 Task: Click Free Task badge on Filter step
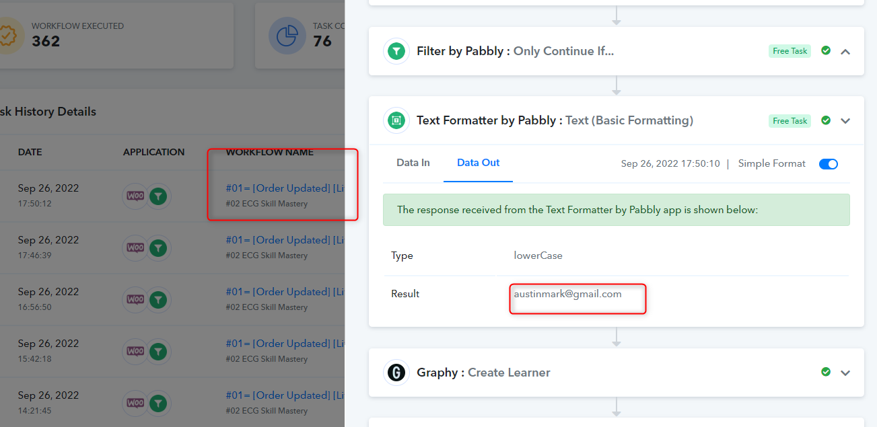pos(790,51)
